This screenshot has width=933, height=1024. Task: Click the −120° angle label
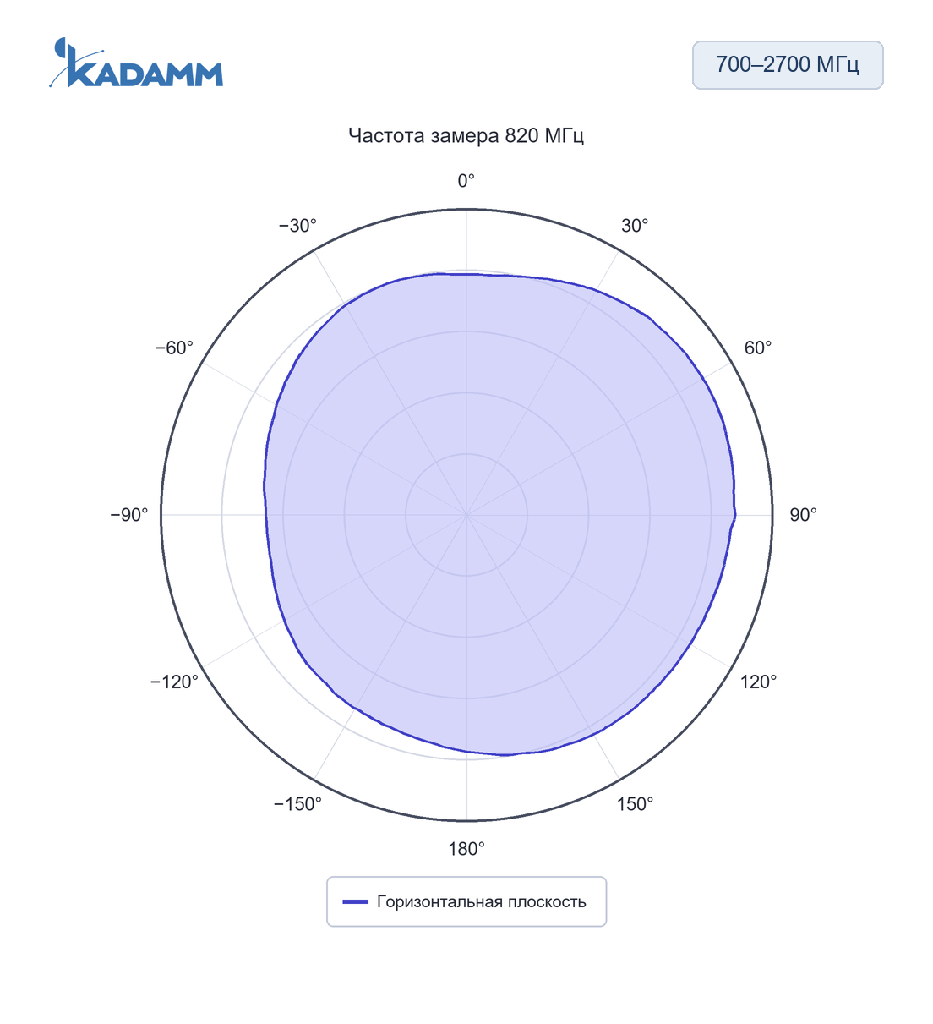tap(174, 682)
